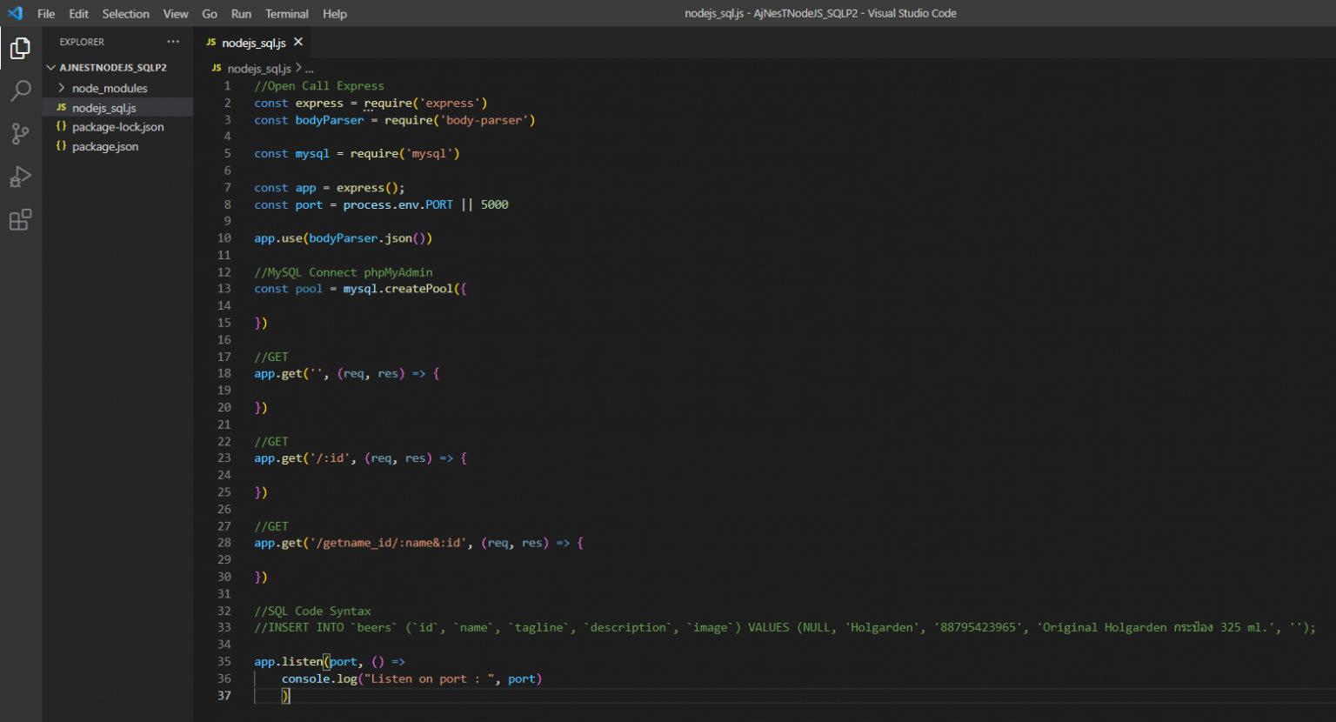Viewport: 1336px width, 722px height.
Task: Open the Run and Debug view icon
Action: pos(20,177)
